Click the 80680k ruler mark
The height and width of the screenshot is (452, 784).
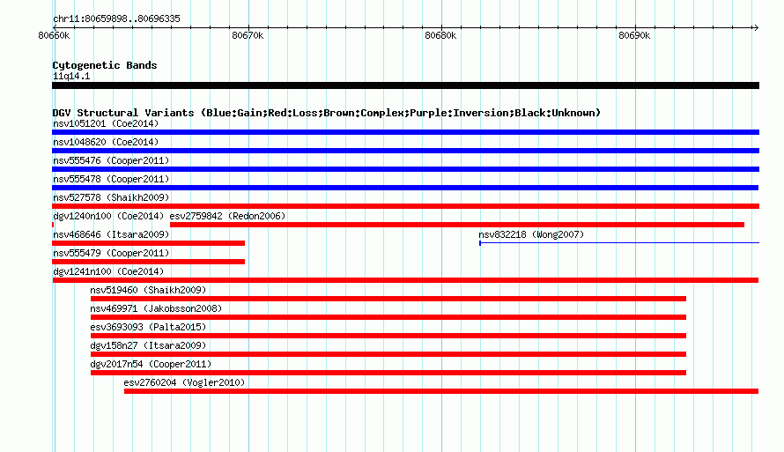point(440,35)
